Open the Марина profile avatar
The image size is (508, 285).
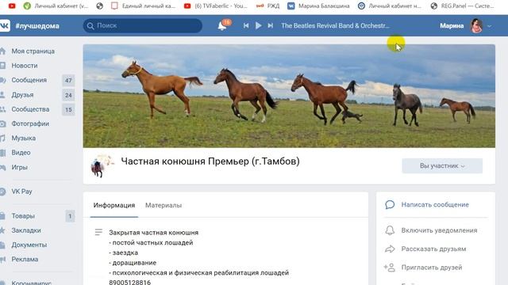tap(476, 26)
